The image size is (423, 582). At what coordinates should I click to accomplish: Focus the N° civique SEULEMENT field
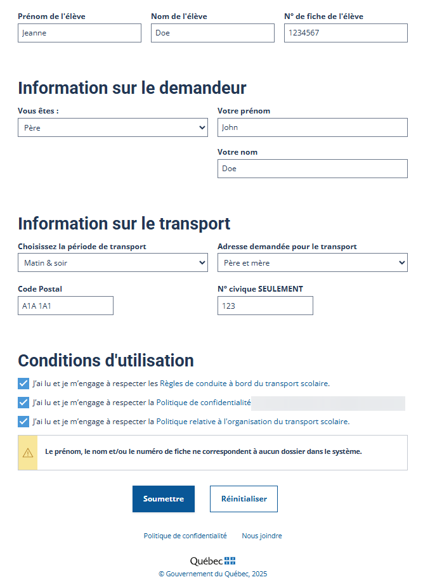pos(265,306)
